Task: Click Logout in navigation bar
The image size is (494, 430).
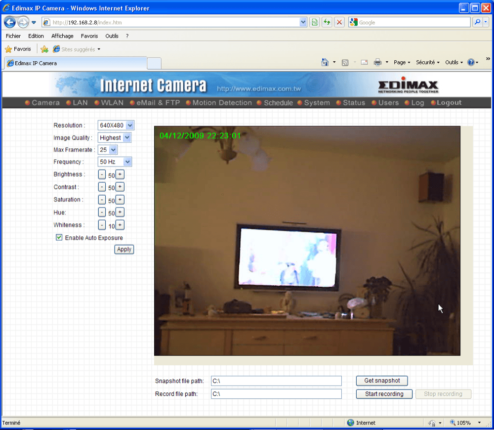Action: click(x=446, y=103)
